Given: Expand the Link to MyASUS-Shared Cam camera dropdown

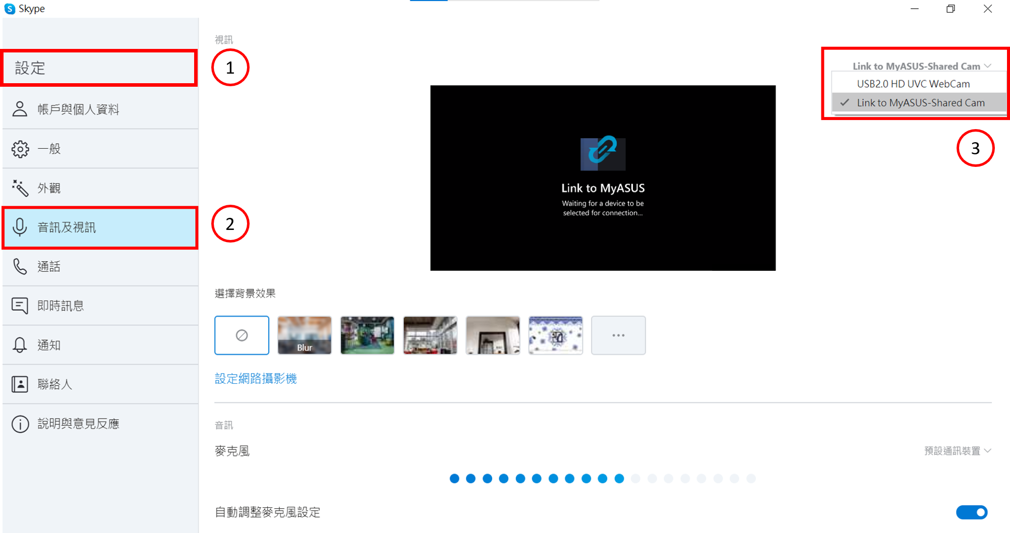Looking at the screenshot, I should click(x=922, y=66).
